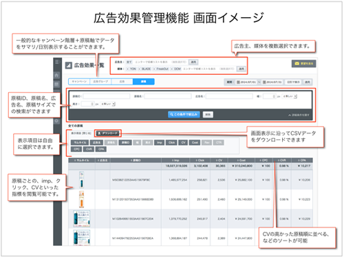Remove the DCM media tag
Screen dimensions: 344x257
(172, 69)
